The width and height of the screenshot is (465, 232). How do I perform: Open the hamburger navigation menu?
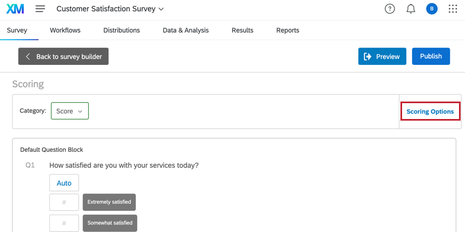point(40,9)
